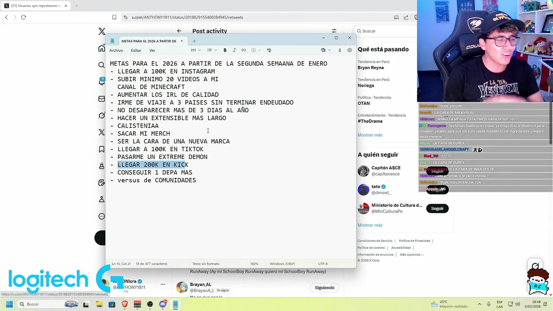Image resolution: width=553 pixels, height=311 pixels.
Task: Open the Editar menu
Action: click(x=136, y=51)
